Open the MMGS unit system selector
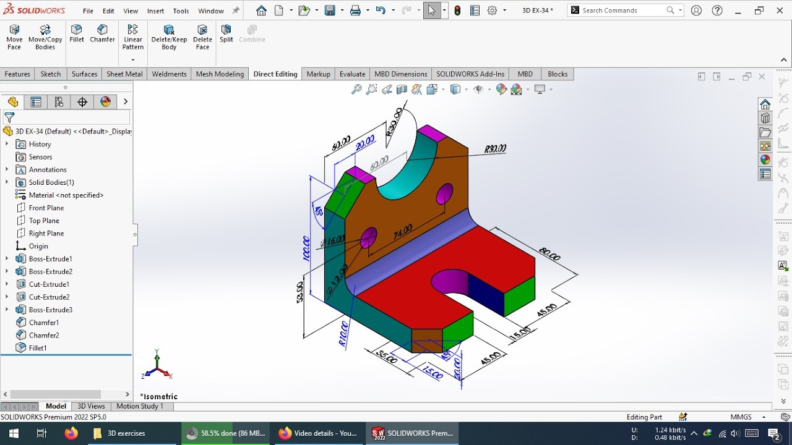Screen dimensions: 792x445 pyautogui.click(x=741, y=417)
